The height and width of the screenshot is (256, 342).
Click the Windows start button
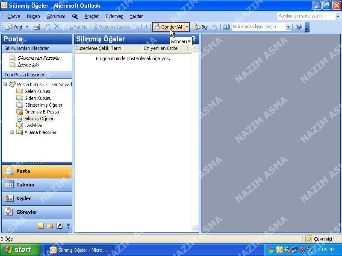[20, 250]
